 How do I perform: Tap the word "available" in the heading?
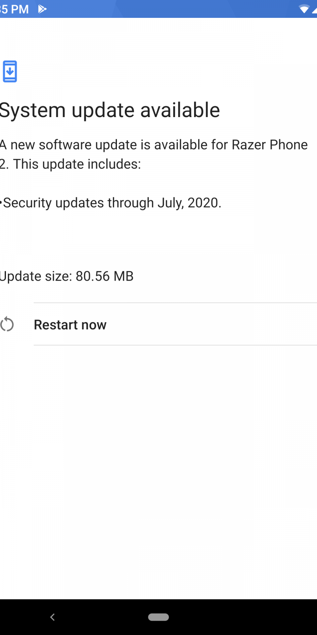(180, 110)
